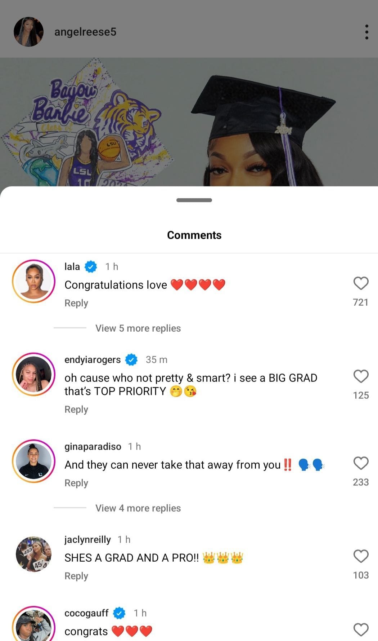Image resolution: width=378 pixels, height=641 pixels.
Task: Like ginaparadiso's comment
Action: (360, 464)
